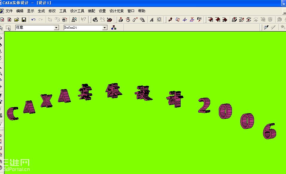The height and width of the screenshot is (174, 286).
Task: Open the Default configuration dropdown
Action: 104,28
